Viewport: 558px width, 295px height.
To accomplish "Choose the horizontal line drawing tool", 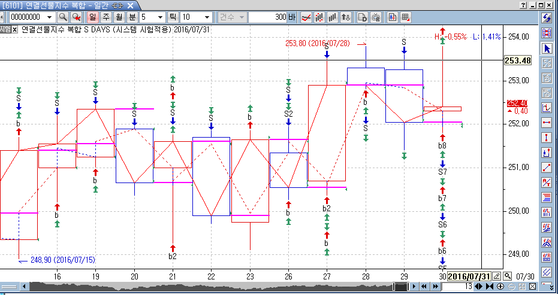I will pos(547,123).
